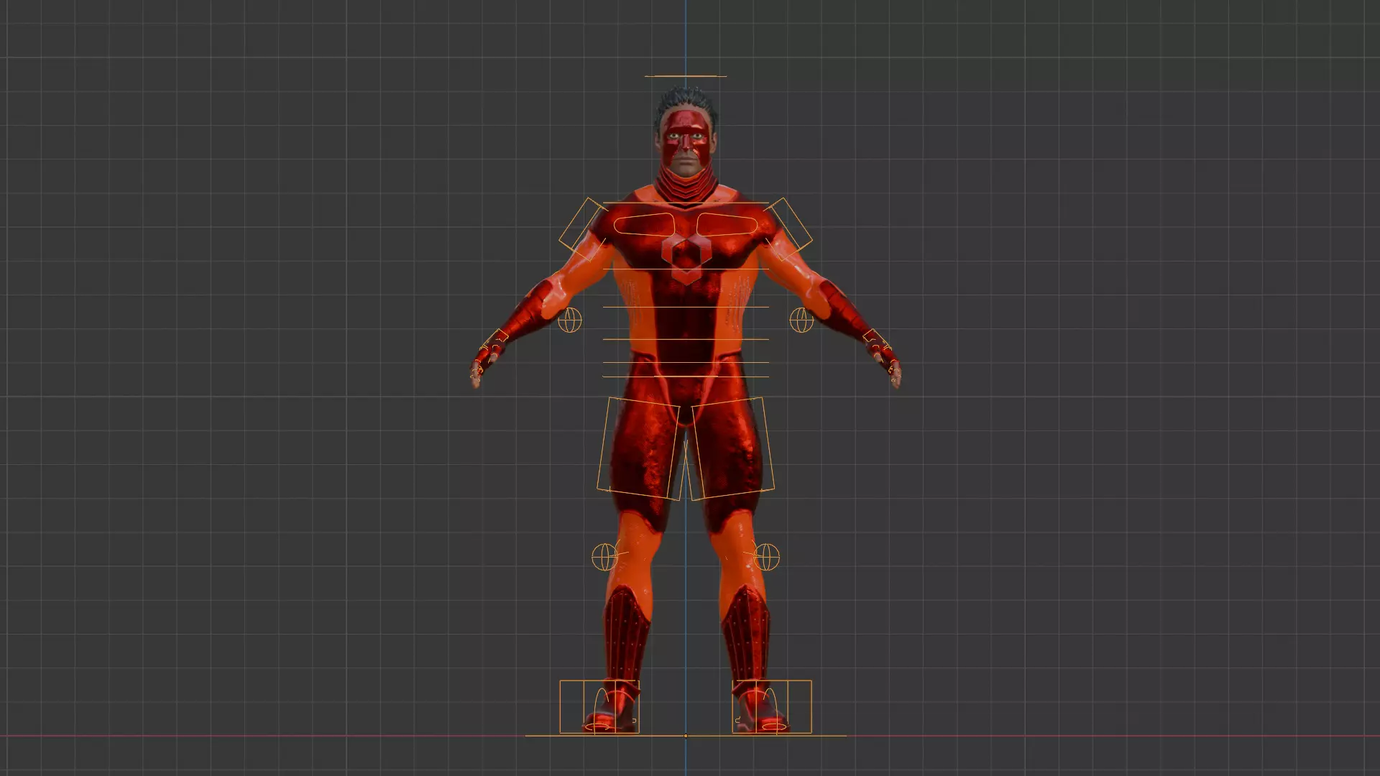
Task: Select the screen-left elbow pole sphere widget
Action: click(569, 320)
